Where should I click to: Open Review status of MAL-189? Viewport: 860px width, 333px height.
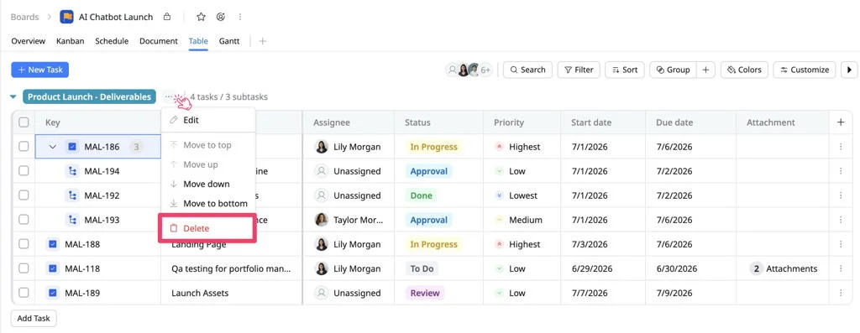[x=425, y=293]
